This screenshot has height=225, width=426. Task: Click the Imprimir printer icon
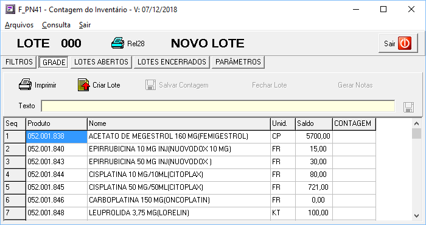click(26, 85)
